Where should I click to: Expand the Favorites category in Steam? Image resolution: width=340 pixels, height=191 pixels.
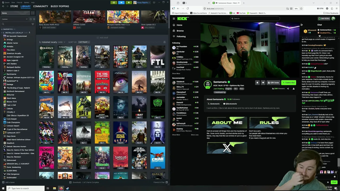(2, 29)
